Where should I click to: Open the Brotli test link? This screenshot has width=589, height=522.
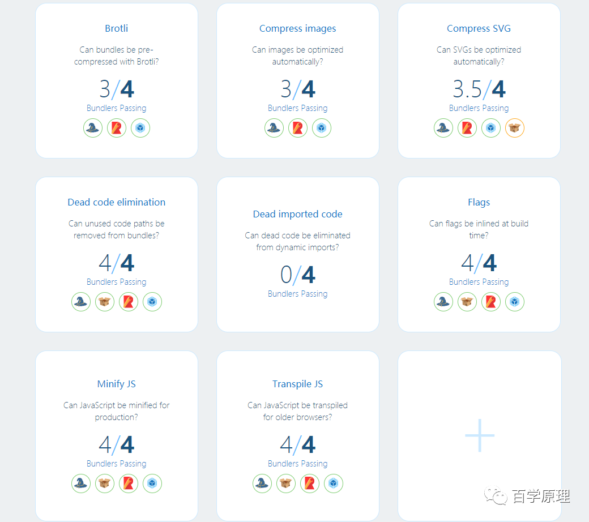pos(117,28)
